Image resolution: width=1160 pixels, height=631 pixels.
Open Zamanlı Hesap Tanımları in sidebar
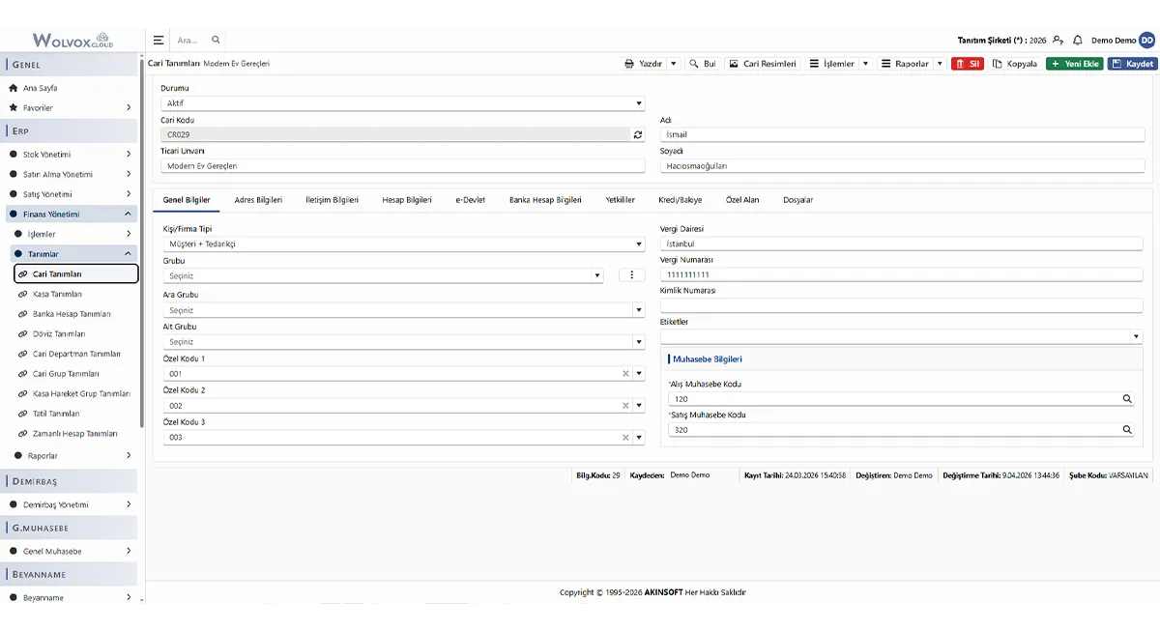tap(74, 434)
